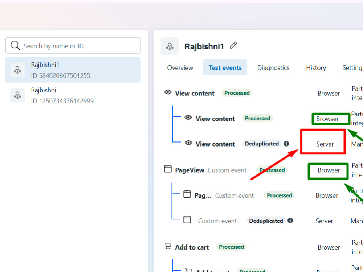Click Deduplicated badge on Custom event row

tap(266, 221)
